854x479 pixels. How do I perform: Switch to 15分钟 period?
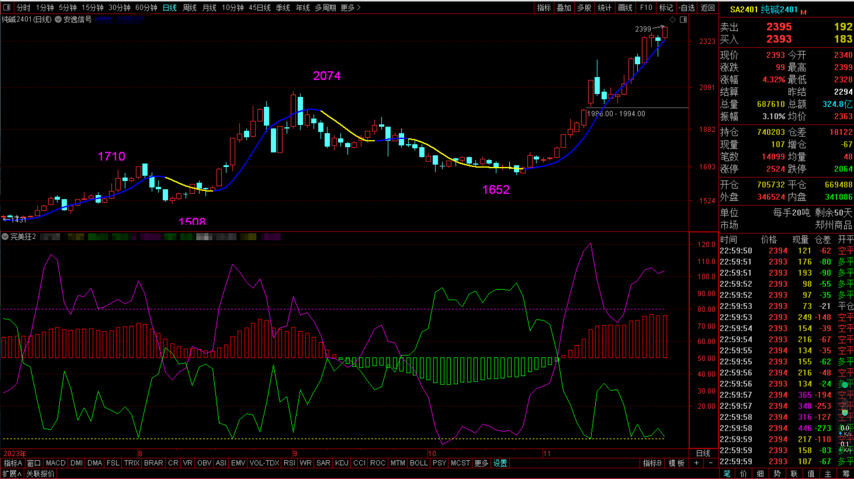[x=92, y=7]
